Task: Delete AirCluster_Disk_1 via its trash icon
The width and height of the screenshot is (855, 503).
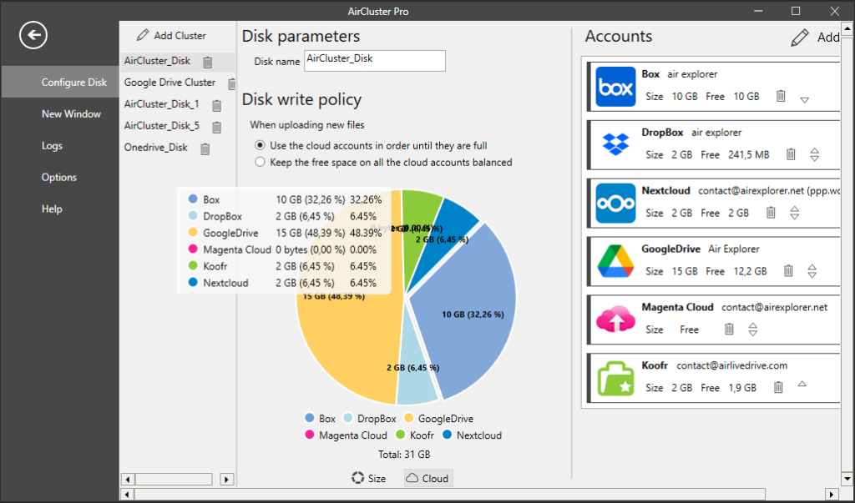Action: 216,106
